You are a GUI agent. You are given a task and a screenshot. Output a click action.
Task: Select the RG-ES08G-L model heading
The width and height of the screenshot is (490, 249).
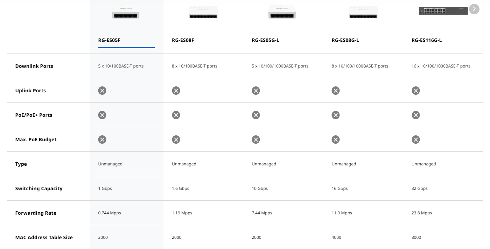click(345, 40)
